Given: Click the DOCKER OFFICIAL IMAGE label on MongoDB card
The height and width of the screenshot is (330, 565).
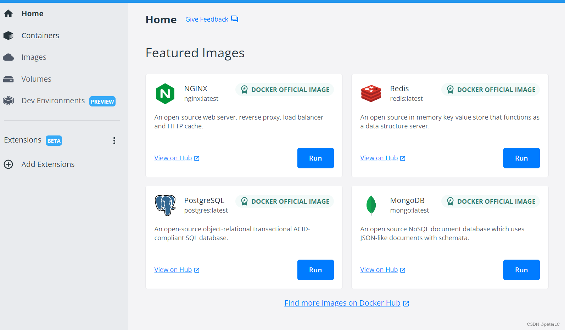Looking at the screenshot, I should pos(496,202).
